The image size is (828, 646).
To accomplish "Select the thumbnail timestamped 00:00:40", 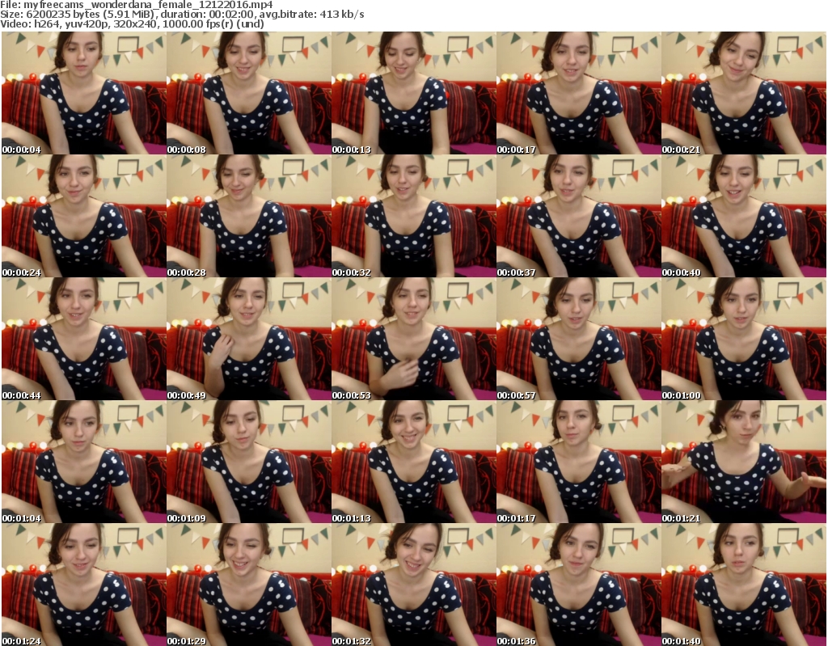I will click(744, 216).
